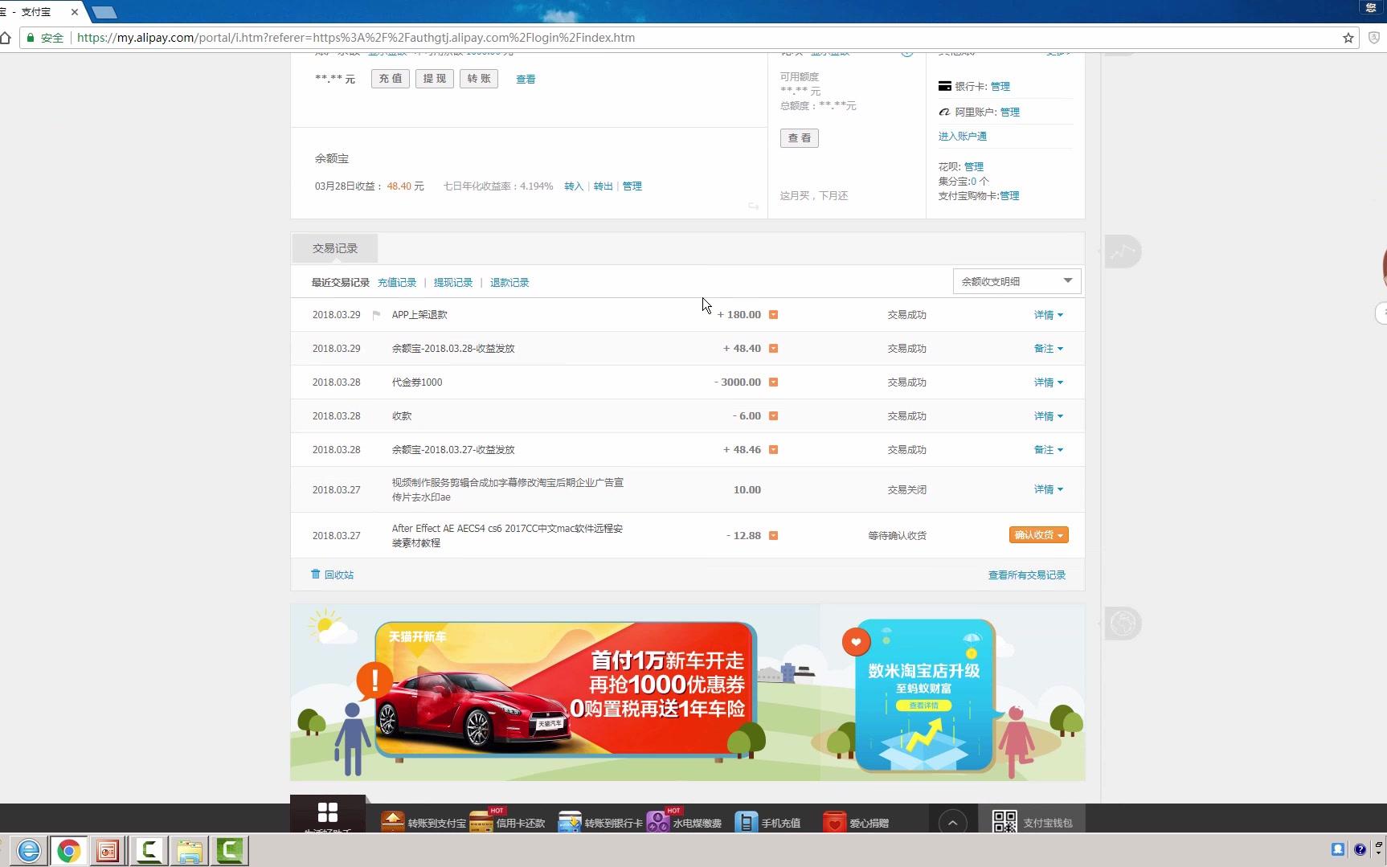Expand 详情 for the 收款 row

[x=1048, y=416]
